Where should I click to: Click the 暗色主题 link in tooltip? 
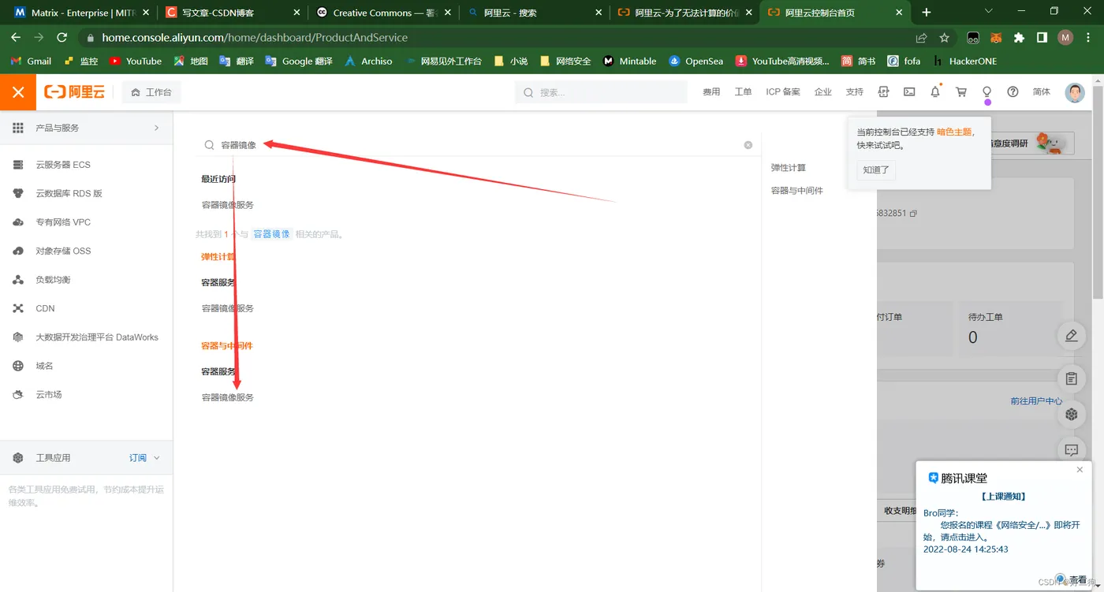coord(954,132)
